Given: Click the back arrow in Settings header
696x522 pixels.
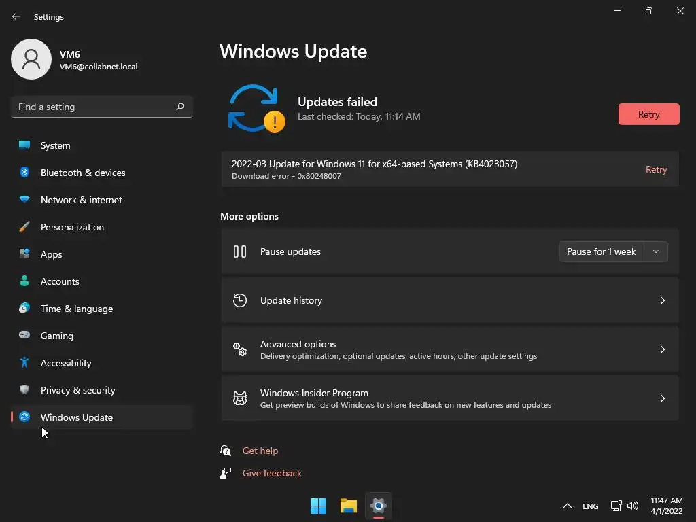Looking at the screenshot, I should tap(16, 16).
